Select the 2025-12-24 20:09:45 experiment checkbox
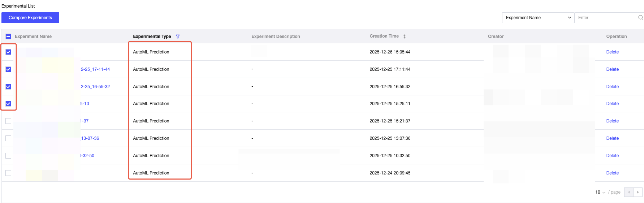644x203 pixels. (8, 173)
